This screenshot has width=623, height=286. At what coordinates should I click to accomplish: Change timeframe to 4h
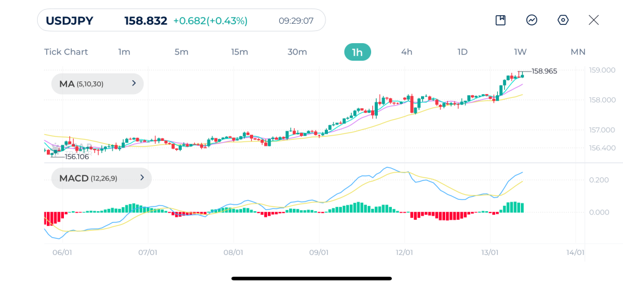406,52
